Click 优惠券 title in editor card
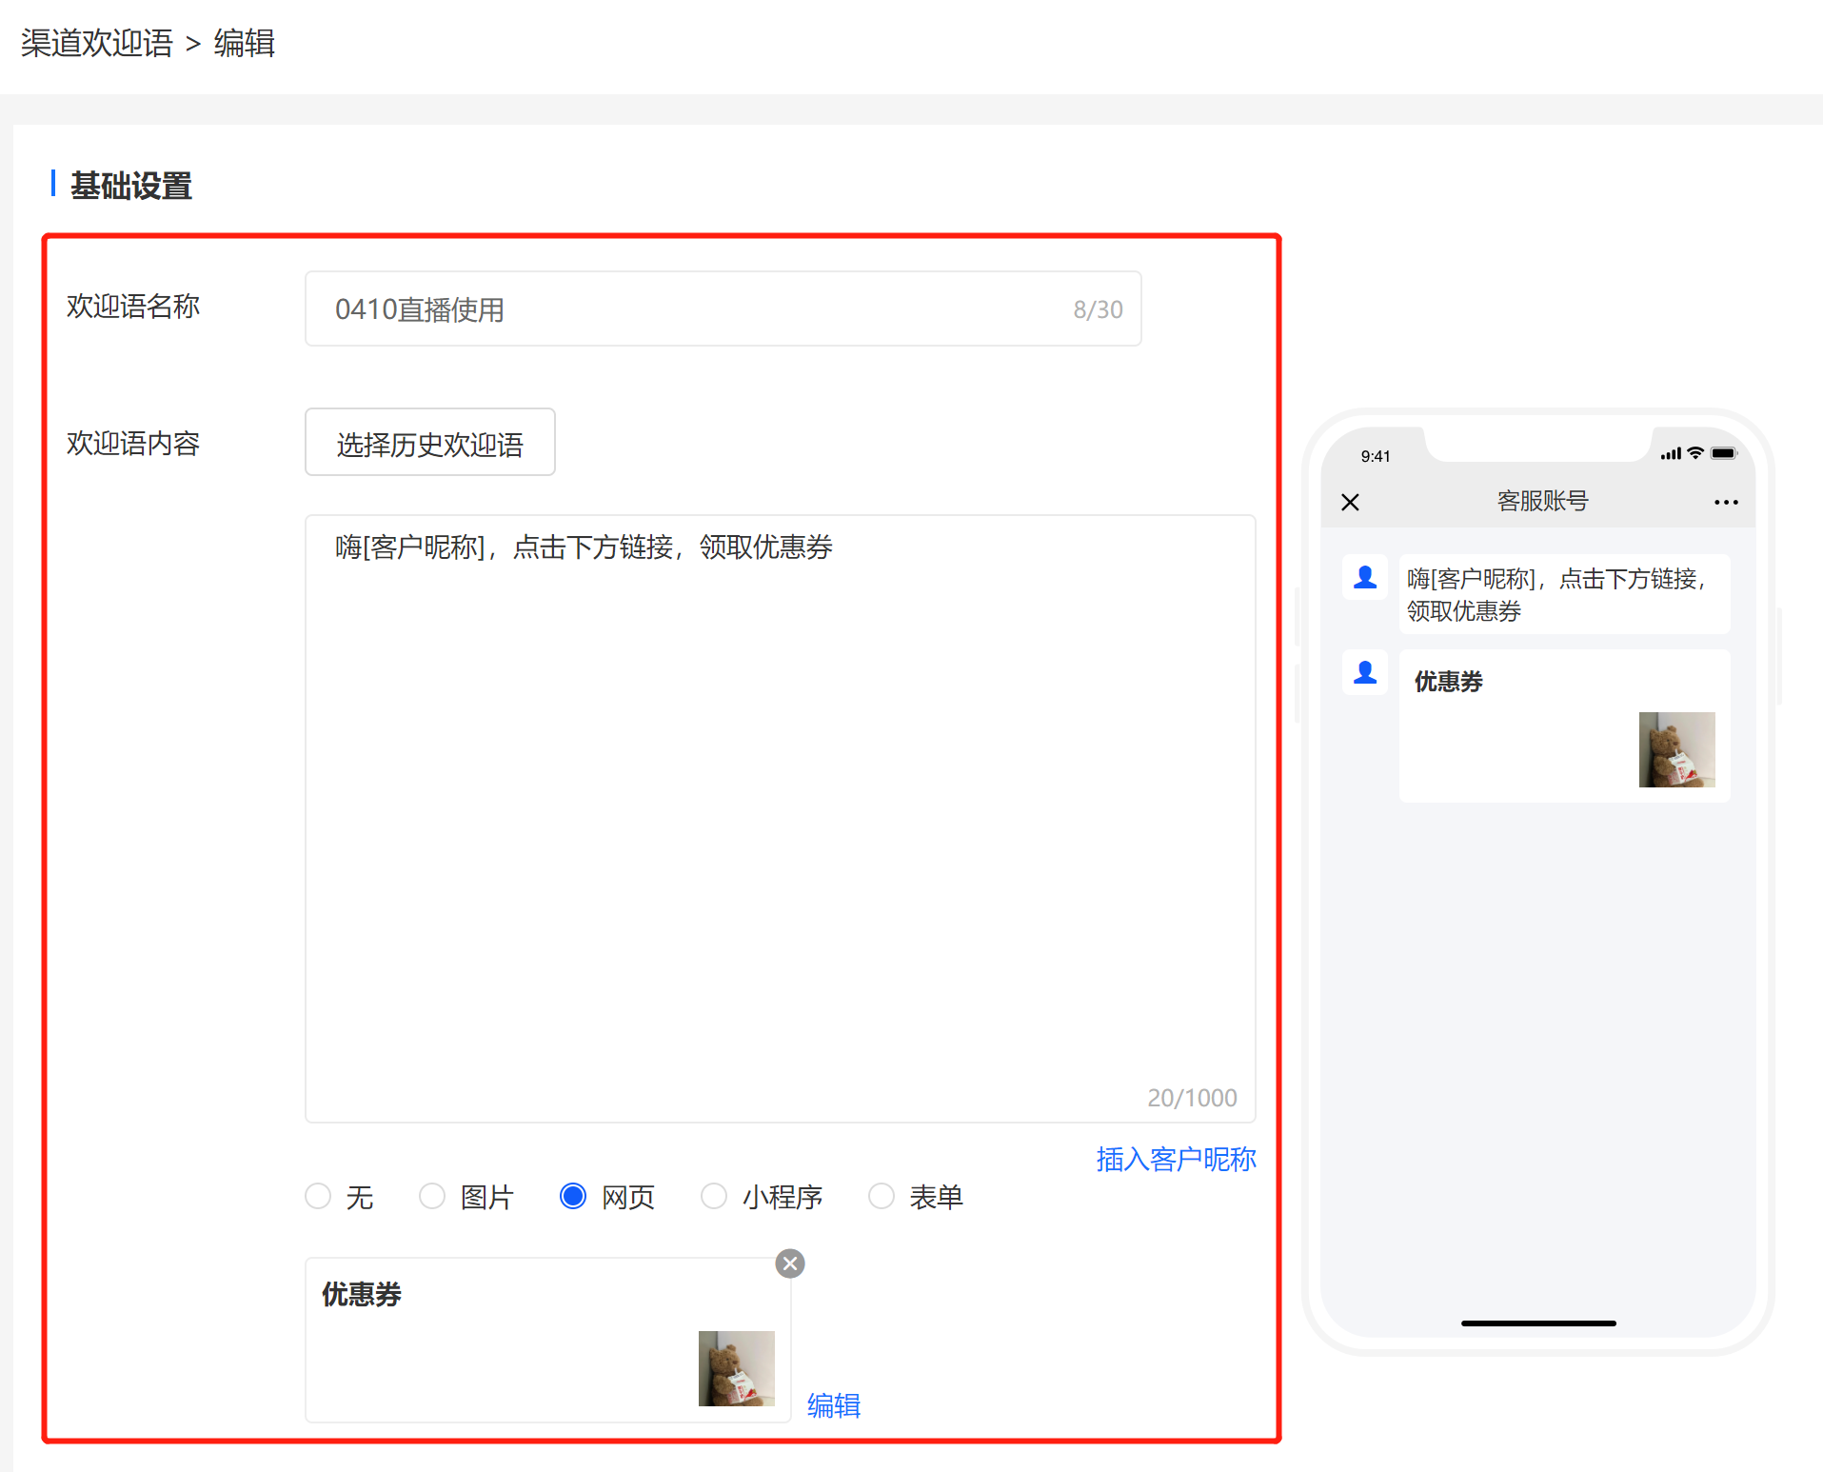This screenshot has height=1472, width=1823. 362,1295
